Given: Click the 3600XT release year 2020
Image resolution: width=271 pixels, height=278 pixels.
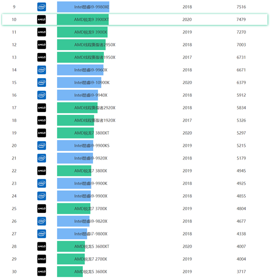Looking at the screenshot, I should (x=187, y=246).
